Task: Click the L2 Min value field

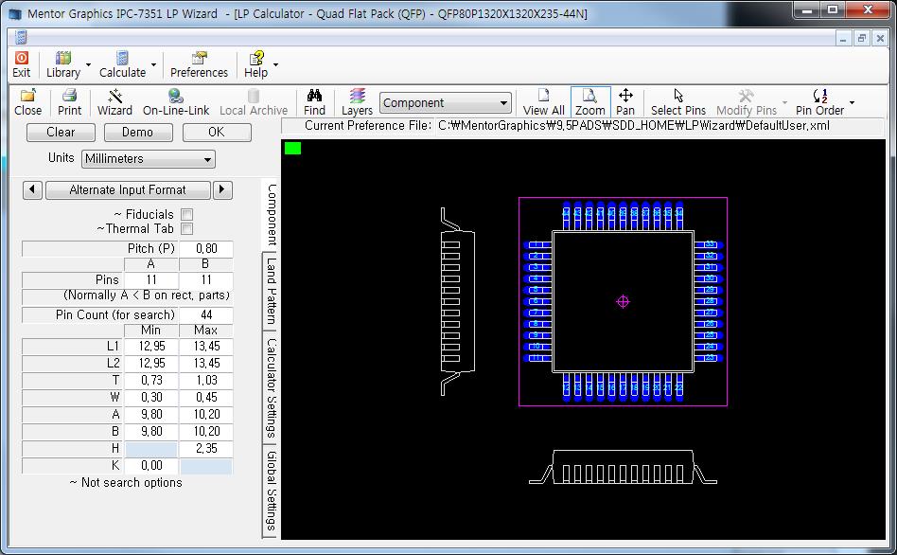Action: click(x=151, y=363)
